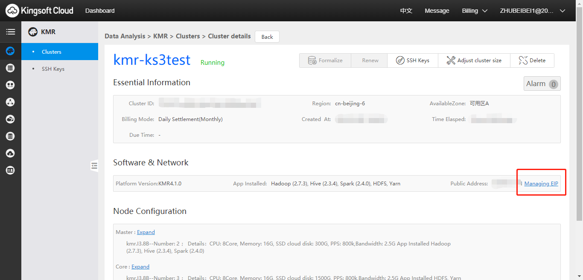Open the Dashboard menu
Screen dimensions: 583x280
coord(100,11)
